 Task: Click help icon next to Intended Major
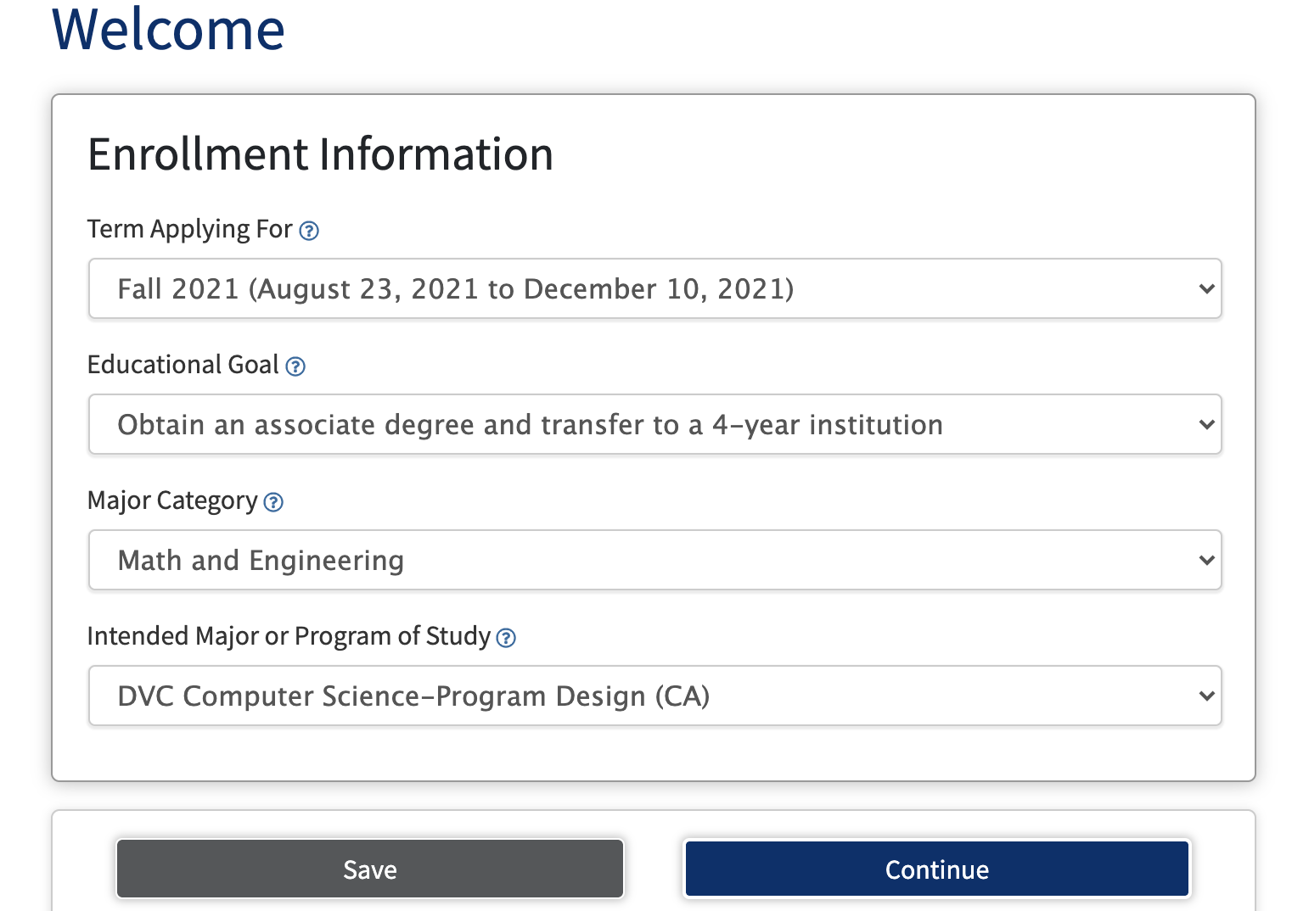click(x=506, y=638)
